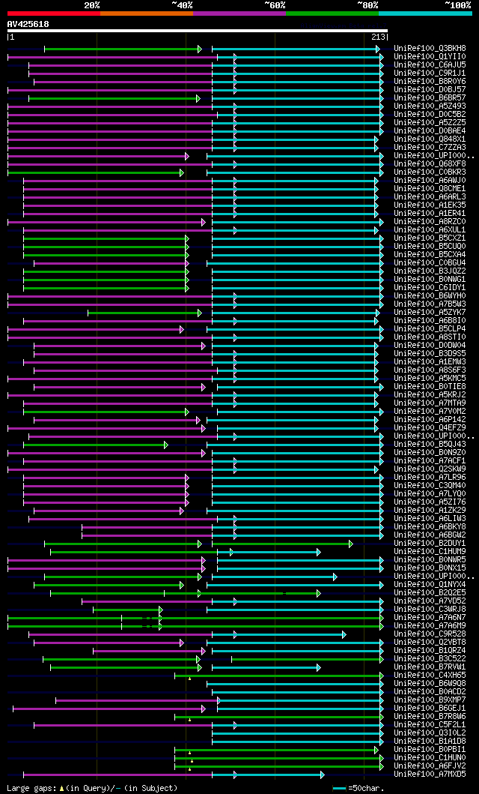The image size is (479, 794).
Task: Select subject label UniRef100_A7VD52
Action: pos(430,601)
